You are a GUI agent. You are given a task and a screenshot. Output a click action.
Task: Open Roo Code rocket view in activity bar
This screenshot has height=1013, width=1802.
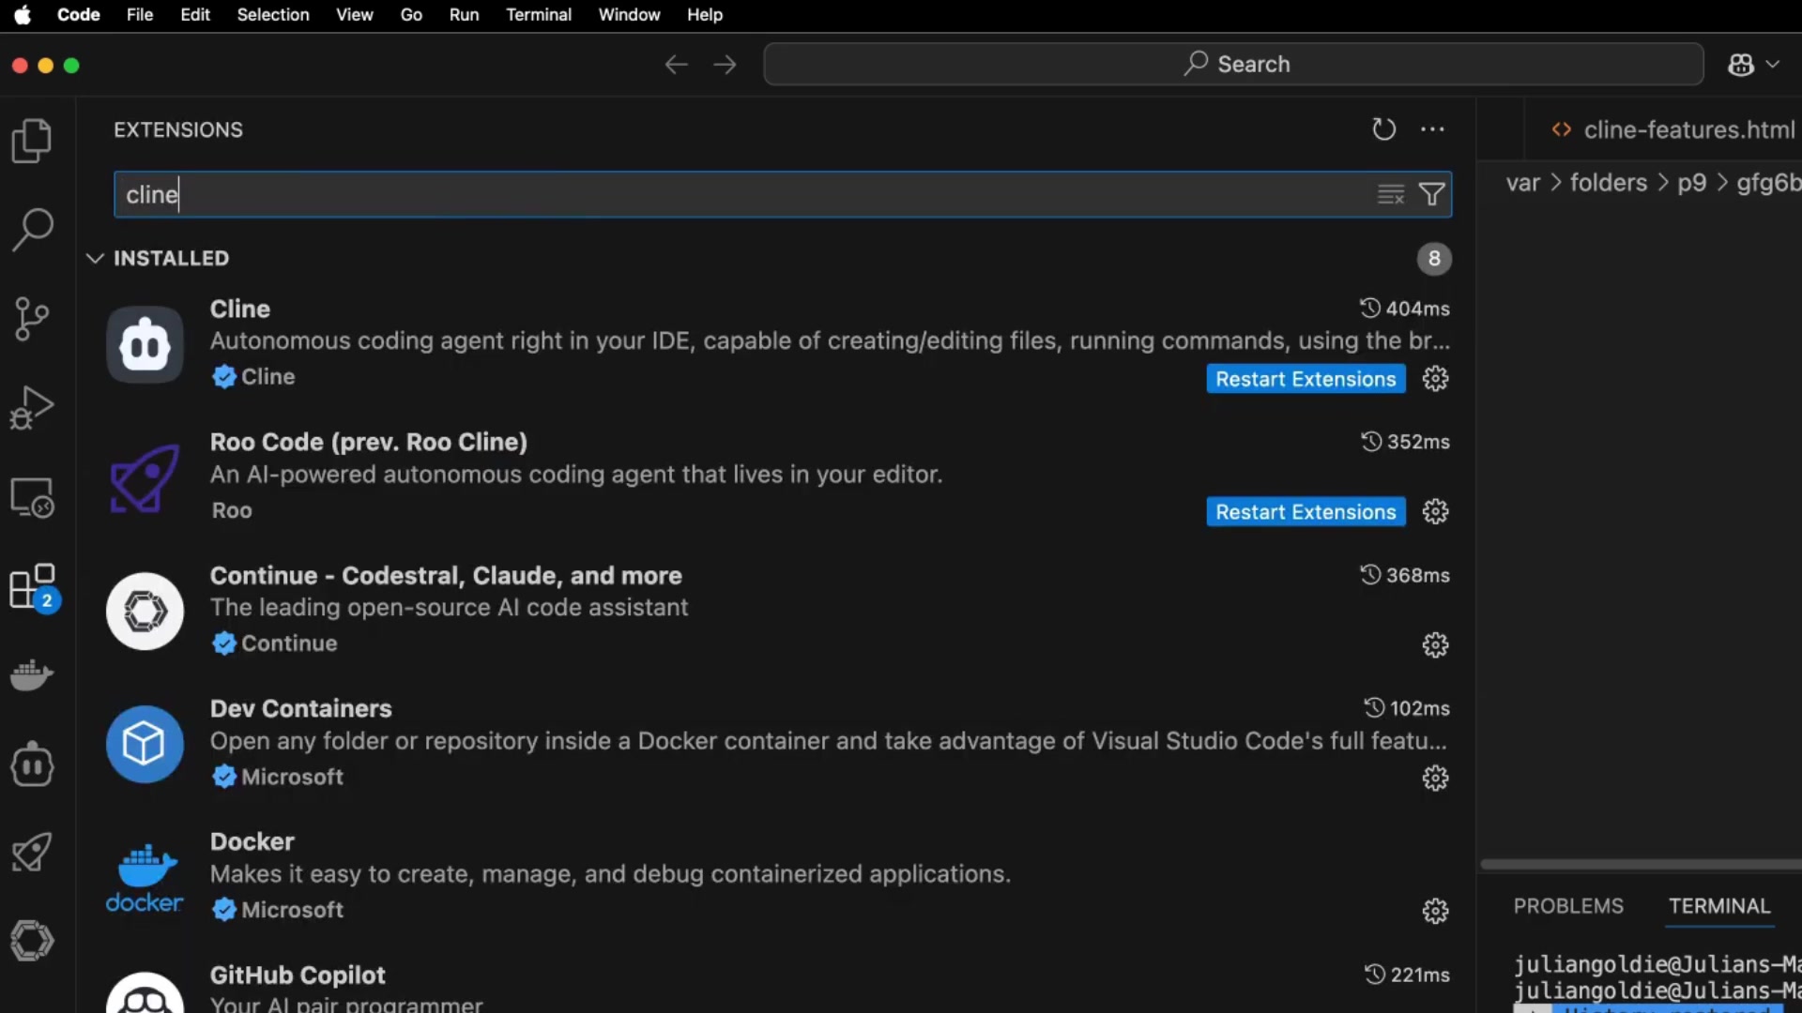pos(33,853)
